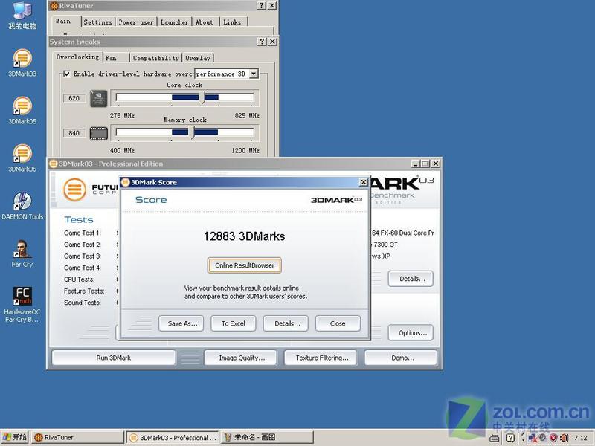Click the Demo button in 3DMark03
Image resolution: width=595 pixels, height=446 pixels.
401,358
